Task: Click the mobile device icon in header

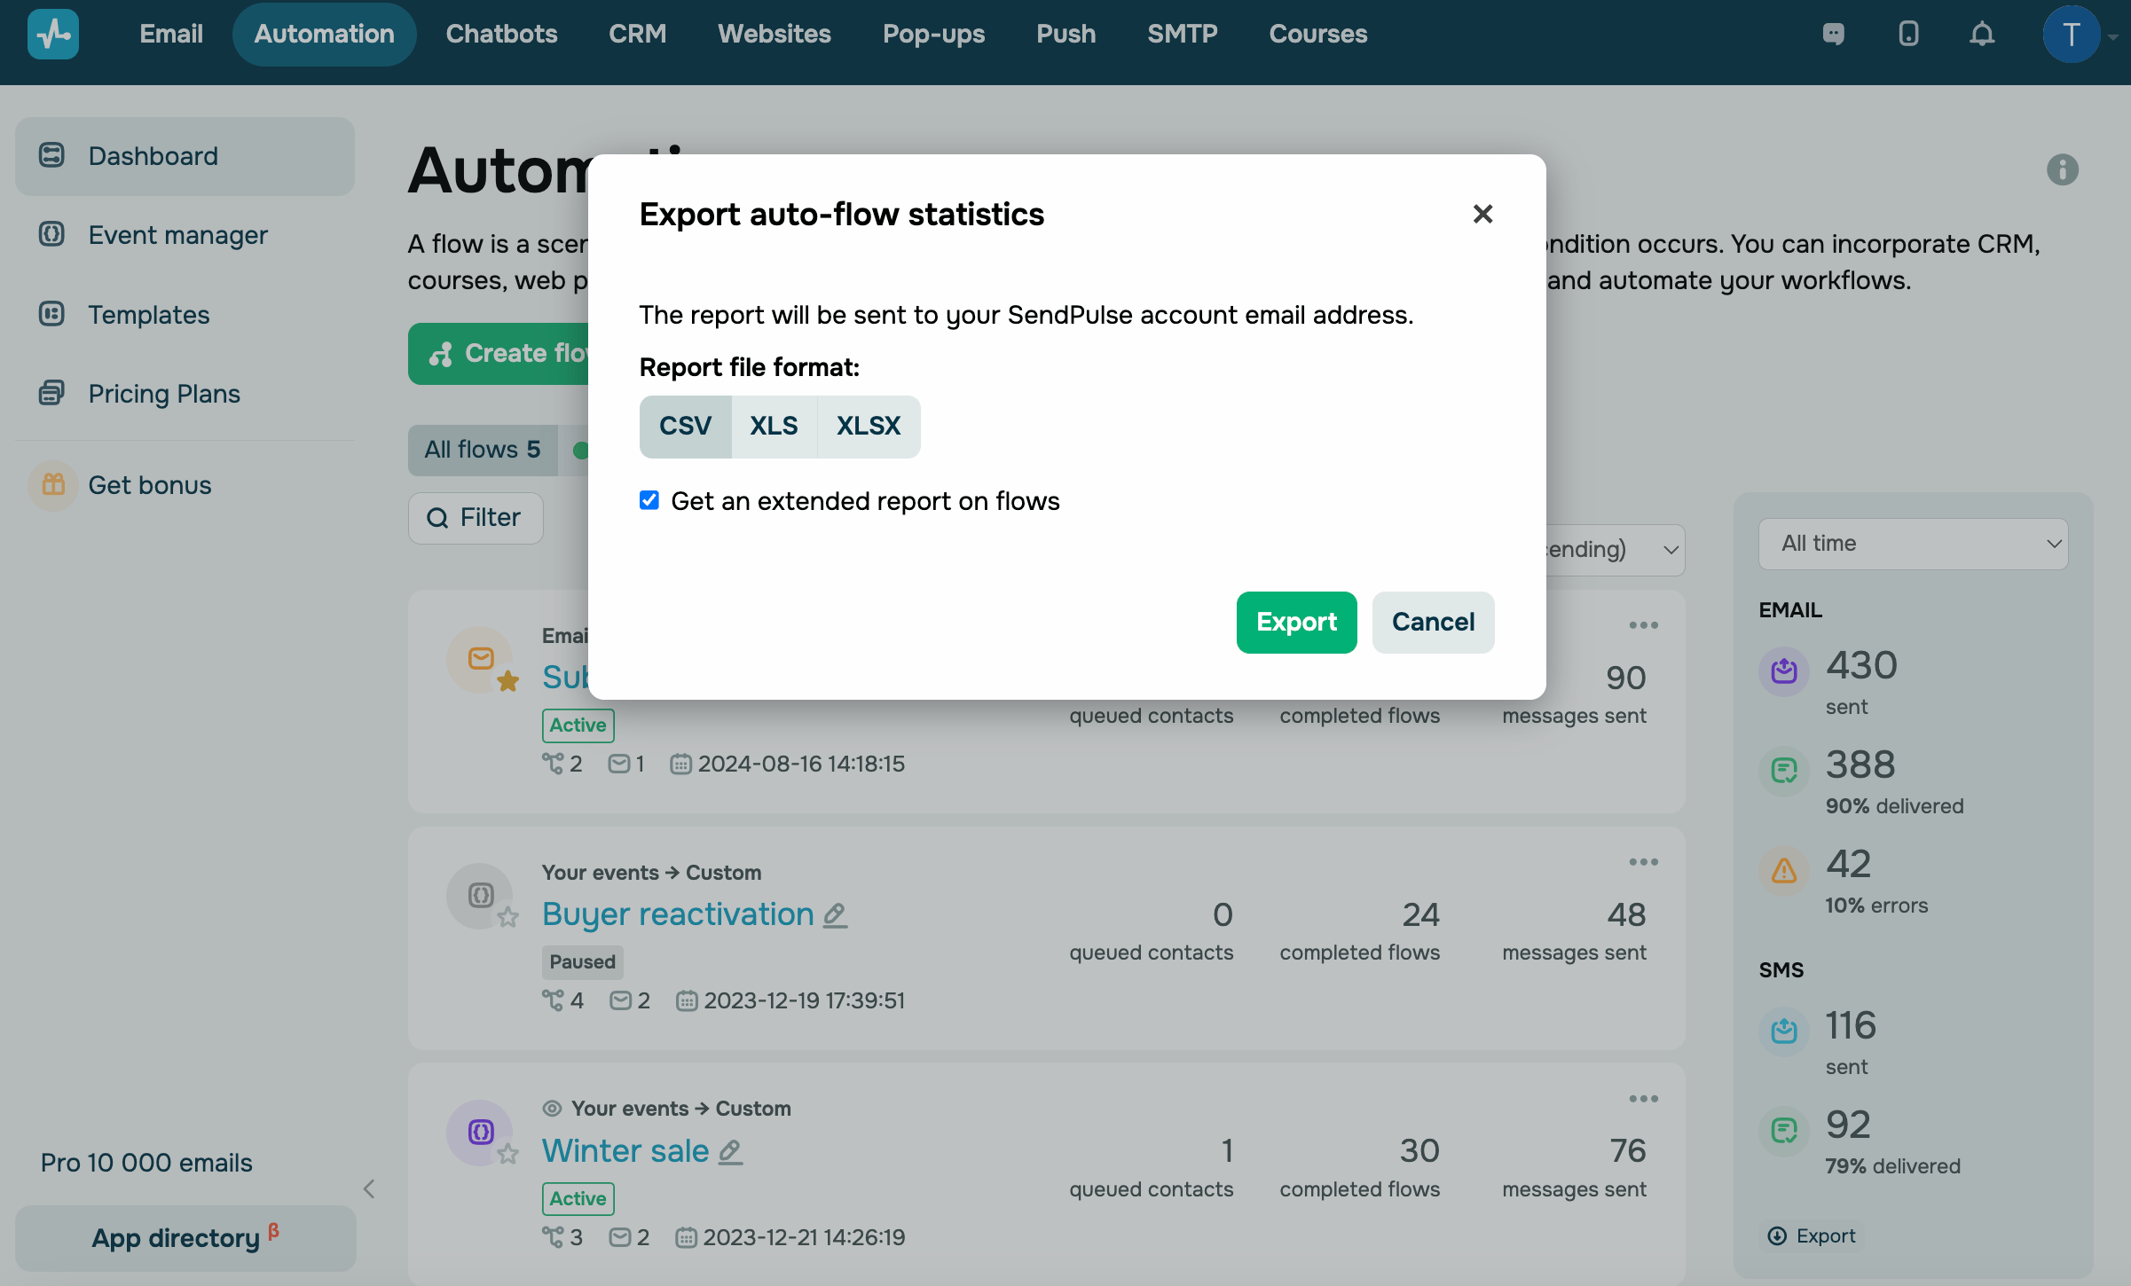Action: point(1908,34)
